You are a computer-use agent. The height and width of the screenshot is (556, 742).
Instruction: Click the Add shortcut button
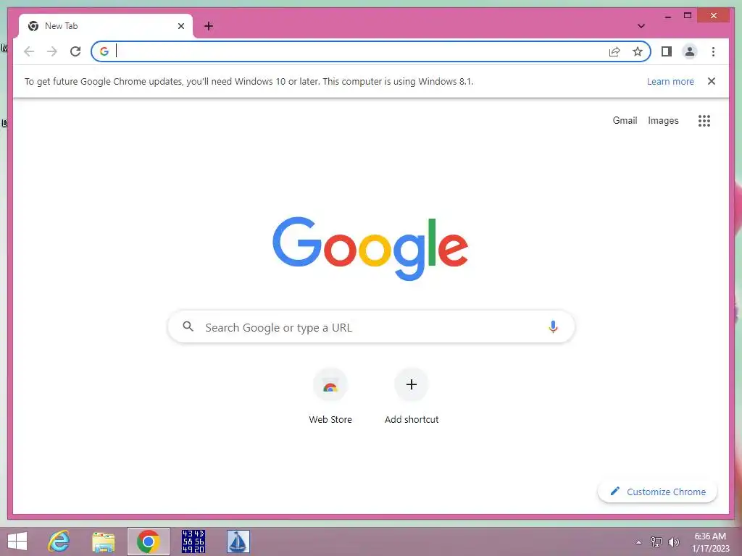[412, 396]
